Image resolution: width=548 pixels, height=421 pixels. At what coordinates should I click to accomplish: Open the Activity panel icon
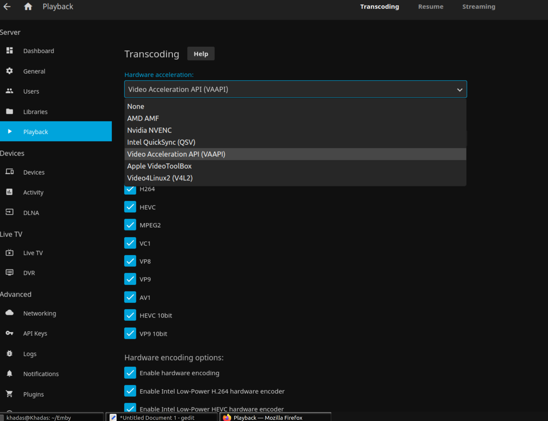(9, 192)
